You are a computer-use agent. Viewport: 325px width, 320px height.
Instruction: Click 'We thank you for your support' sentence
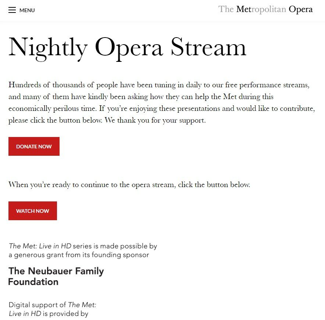coord(155,120)
